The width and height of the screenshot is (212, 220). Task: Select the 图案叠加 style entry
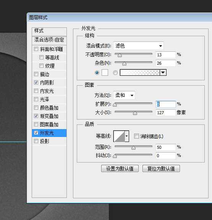tap(49, 124)
